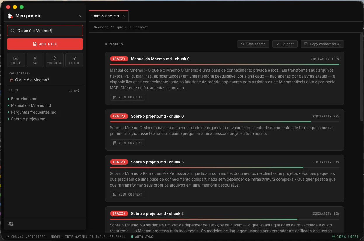This screenshot has width=364, height=241.
Task: Click the Snippet button
Action: 285,44
